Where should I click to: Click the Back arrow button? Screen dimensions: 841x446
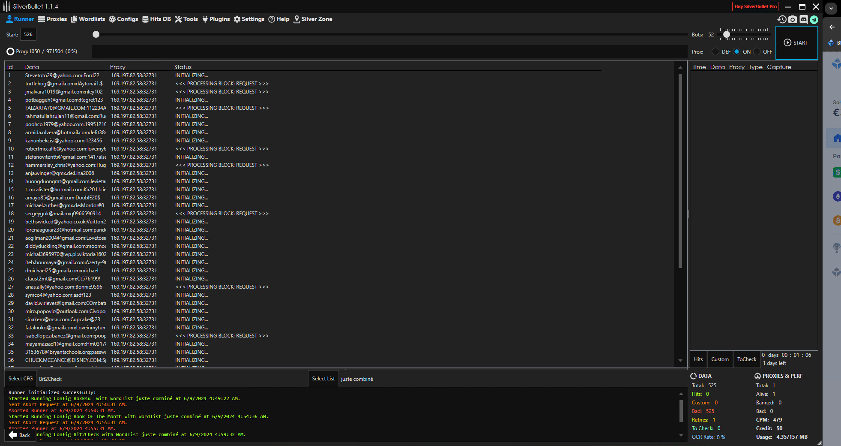(x=19, y=435)
